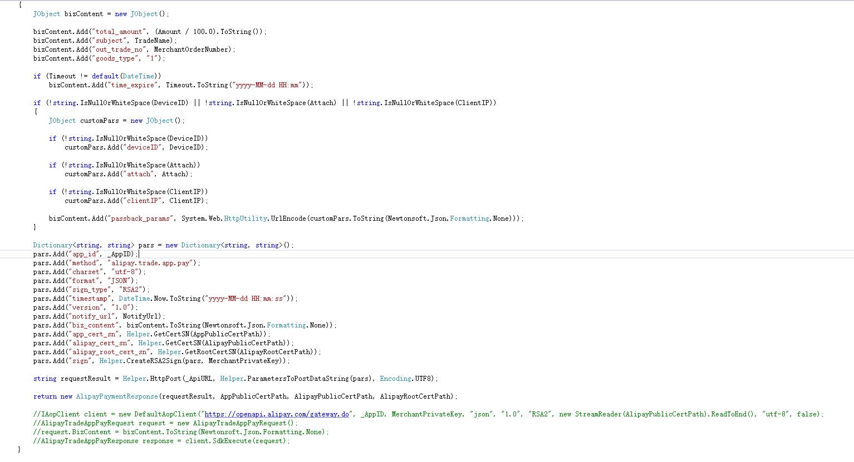This screenshot has width=854, height=462.
Task: Click the "sign_type" key string
Action: tap(90, 290)
